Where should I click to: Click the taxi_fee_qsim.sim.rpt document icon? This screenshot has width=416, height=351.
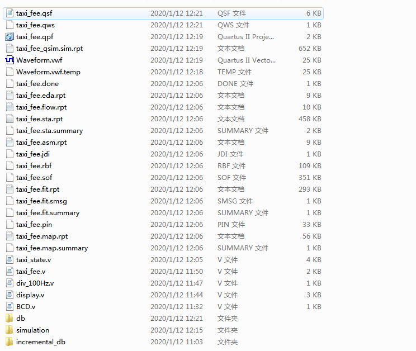tap(10, 48)
